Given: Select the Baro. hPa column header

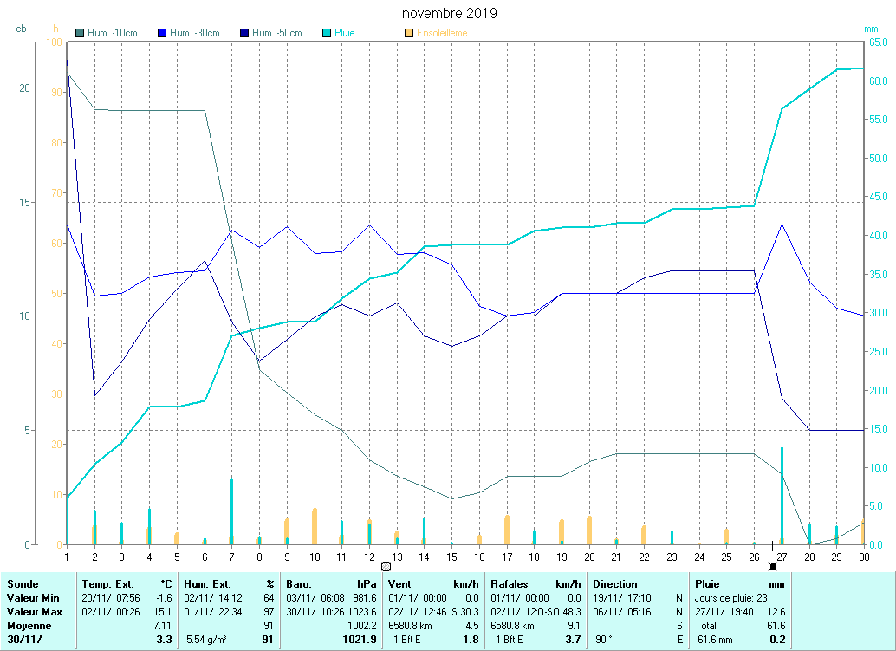Looking at the screenshot, I should click(304, 584).
